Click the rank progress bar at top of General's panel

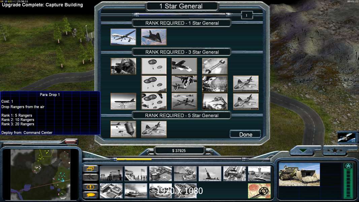(183, 14)
